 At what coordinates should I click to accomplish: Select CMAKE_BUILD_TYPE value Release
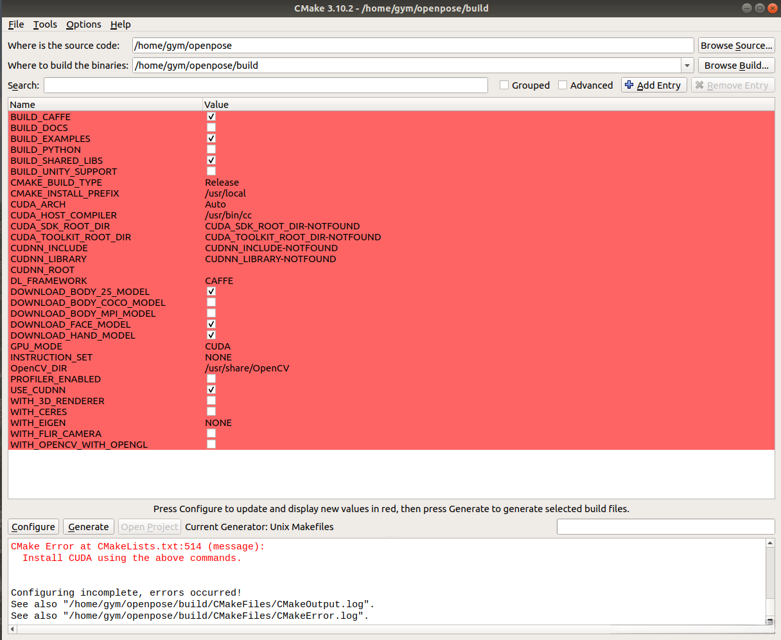coord(222,182)
